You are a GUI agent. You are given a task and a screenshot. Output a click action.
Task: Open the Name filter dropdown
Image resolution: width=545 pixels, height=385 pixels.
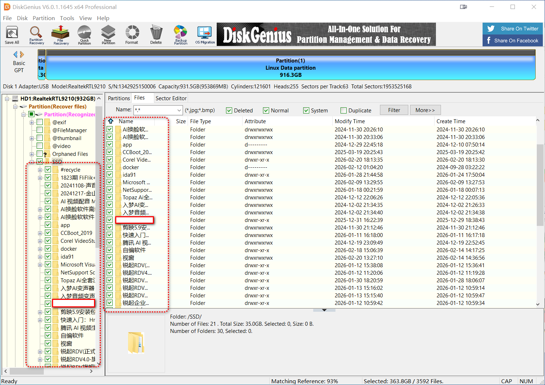(x=179, y=110)
